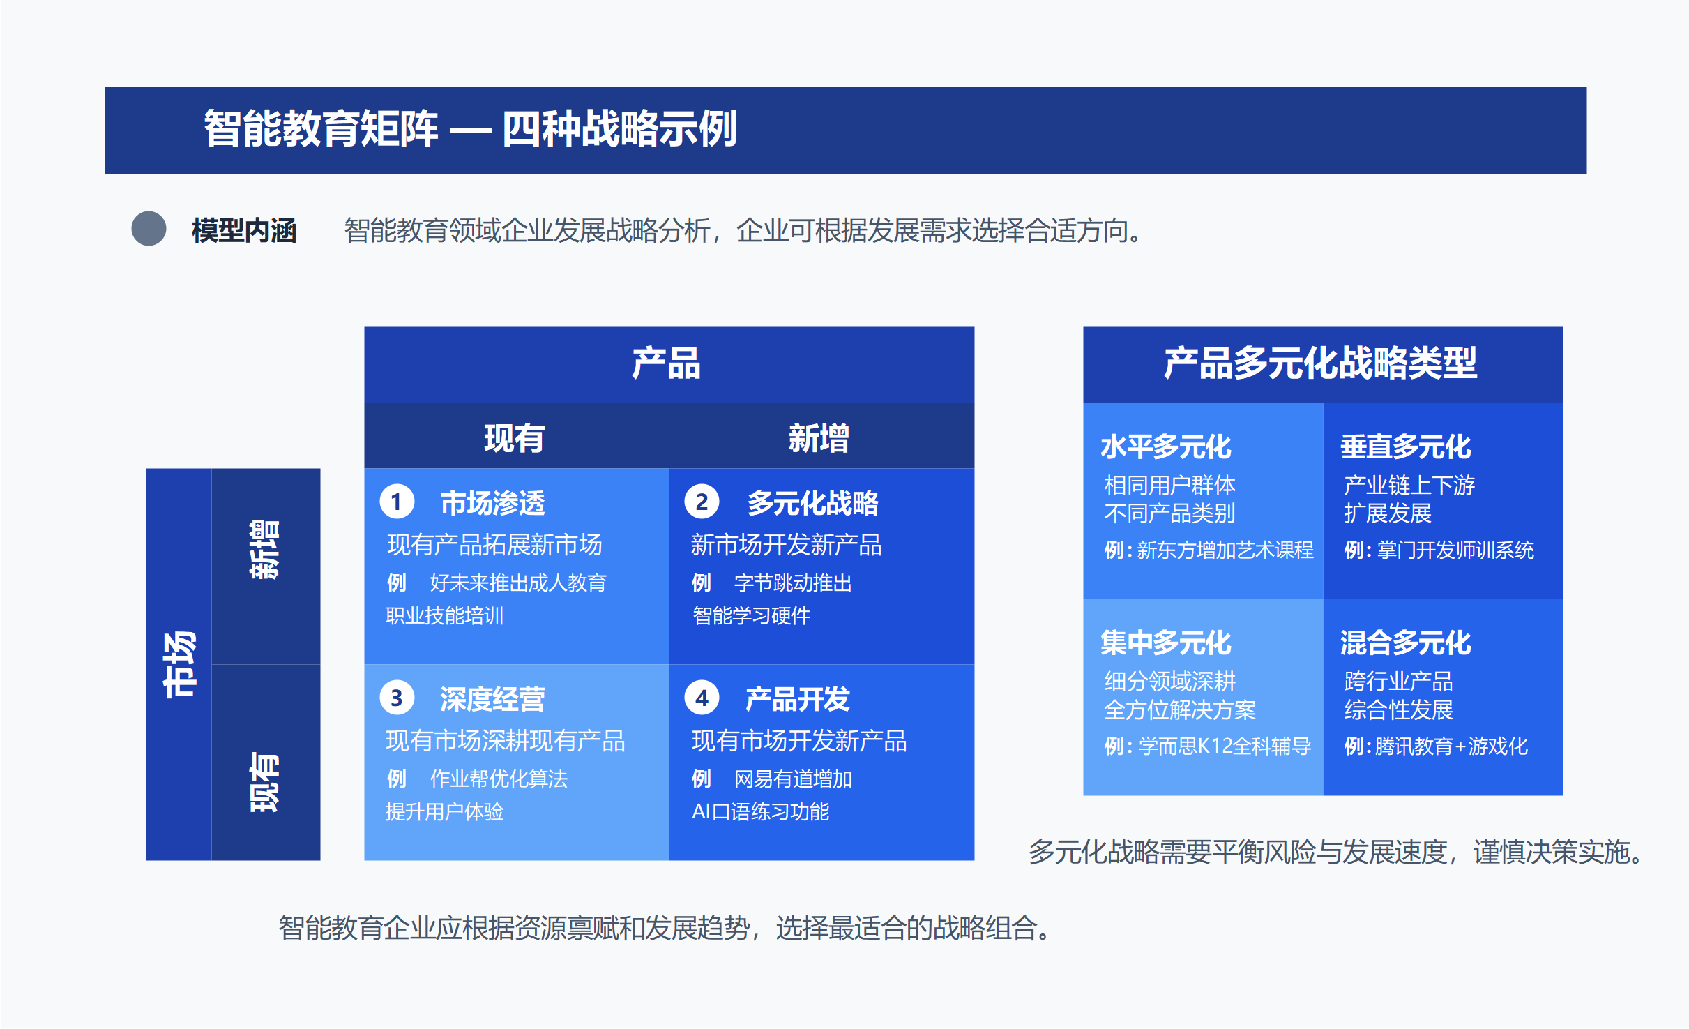Click the 例 badge in the 市场渗透 quadrant
Image resolution: width=1689 pixels, height=1029 pixels.
[396, 581]
